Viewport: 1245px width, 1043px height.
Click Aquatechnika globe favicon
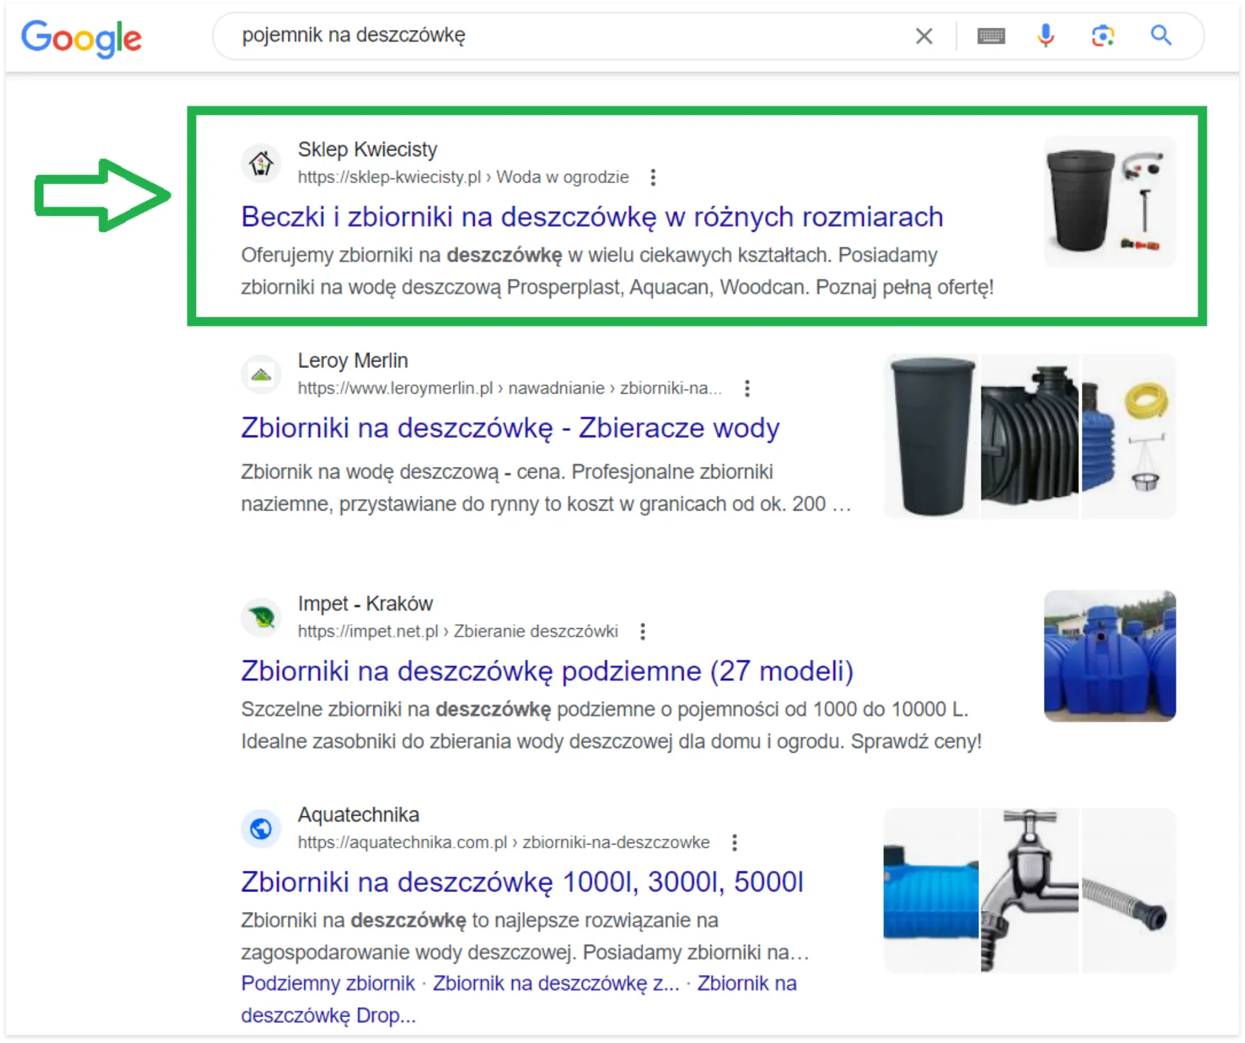pyautogui.click(x=261, y=828)
